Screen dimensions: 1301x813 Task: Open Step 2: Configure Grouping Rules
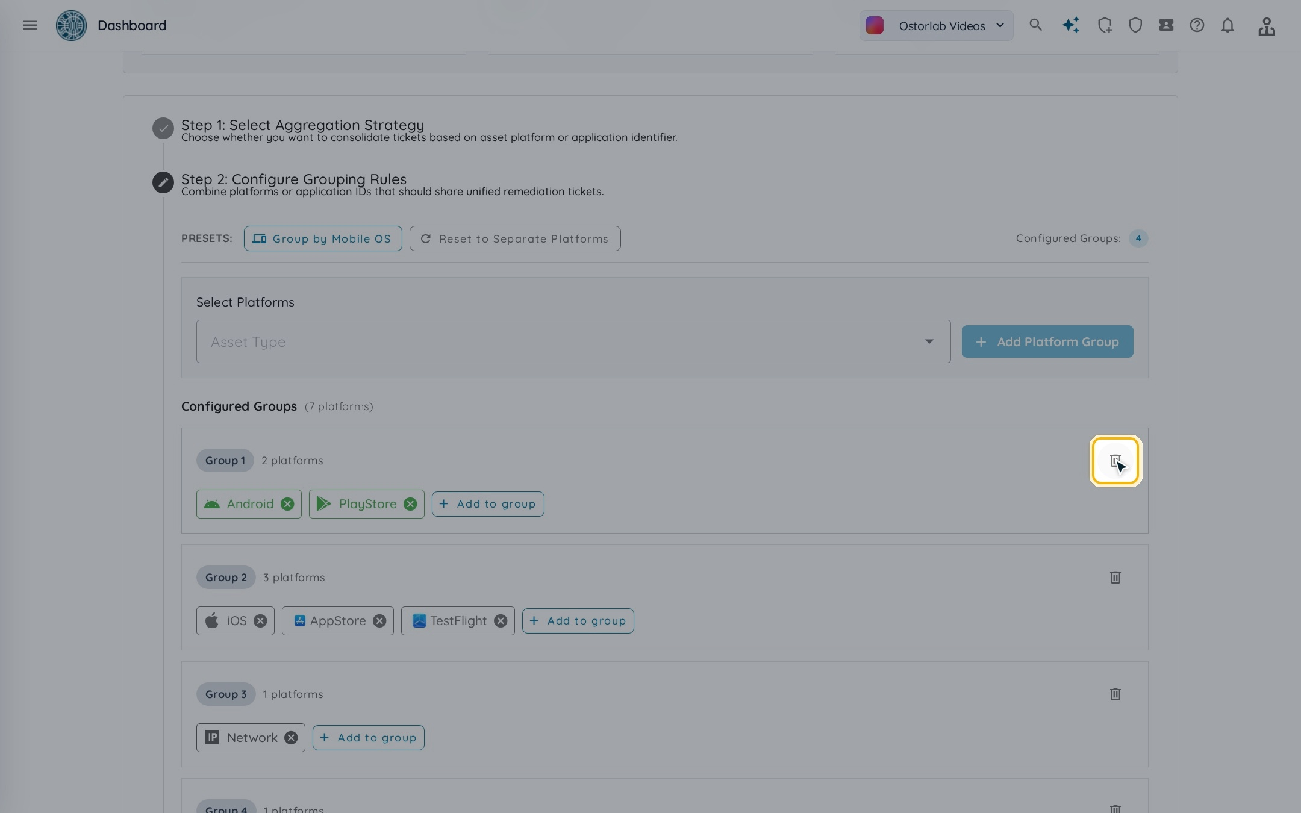pyautogui.click(x=294, y=179)
